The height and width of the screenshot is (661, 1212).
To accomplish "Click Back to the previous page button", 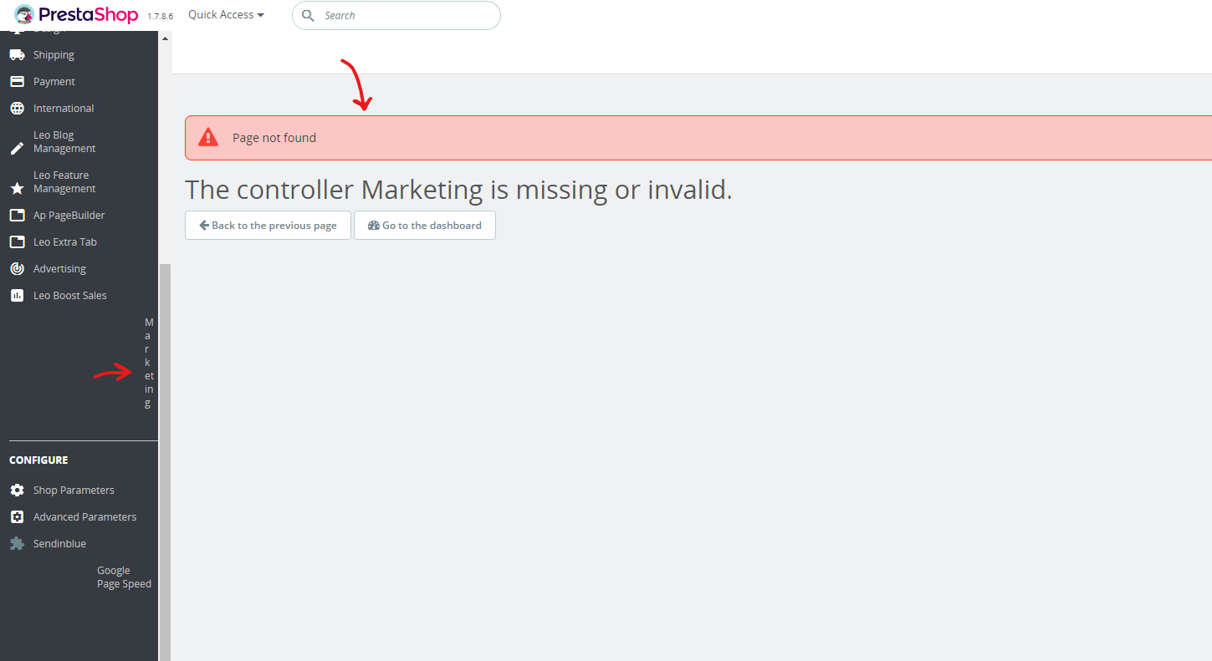I will [x=268, y=226].
